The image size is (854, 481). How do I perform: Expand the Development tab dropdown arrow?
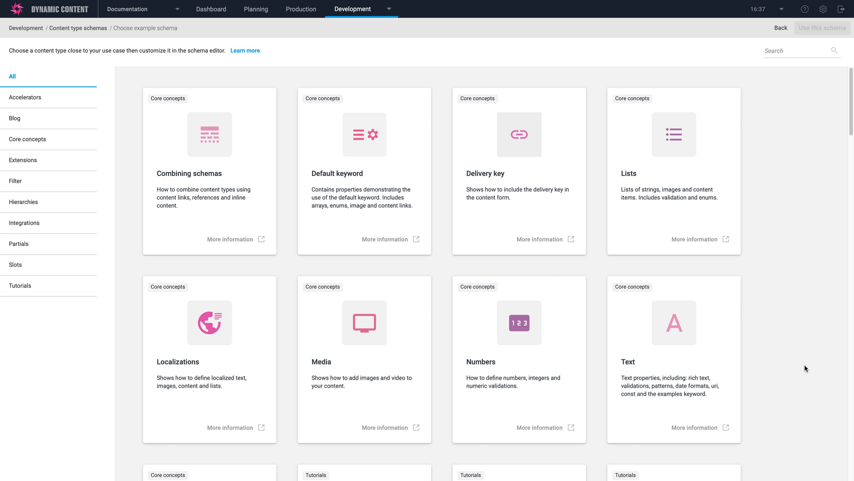click(x=389, y=9)
